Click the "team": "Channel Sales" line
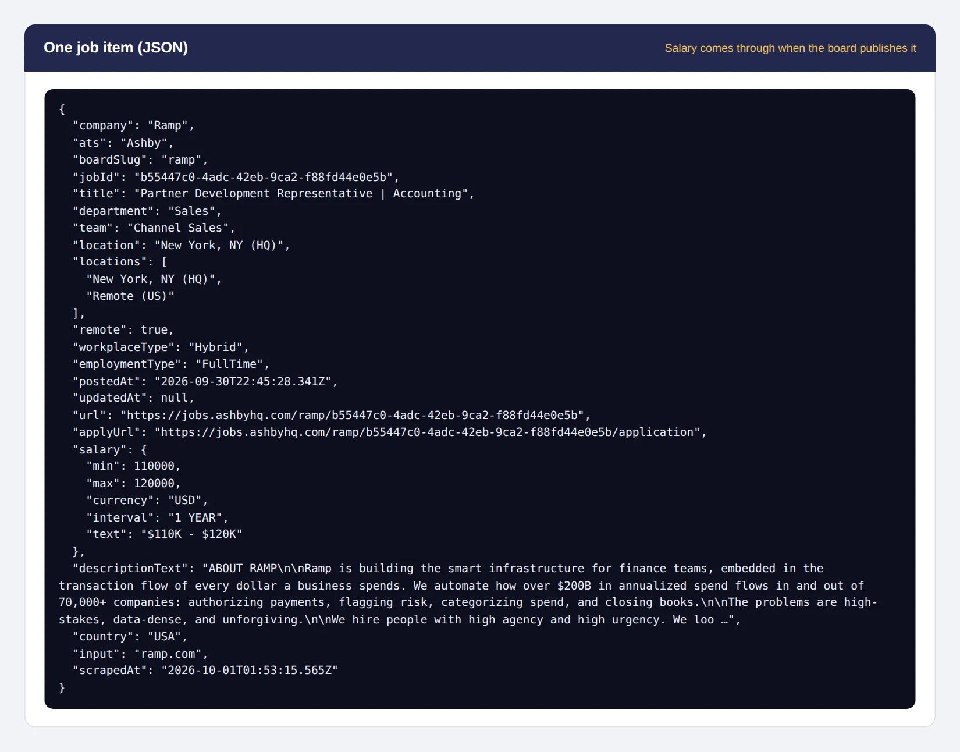This screenshot has width=960, height=752. coord(154,228)
